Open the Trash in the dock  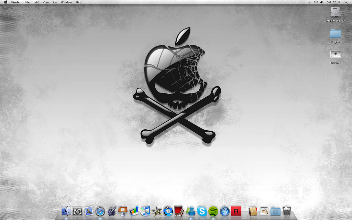(x=287, y=211)
